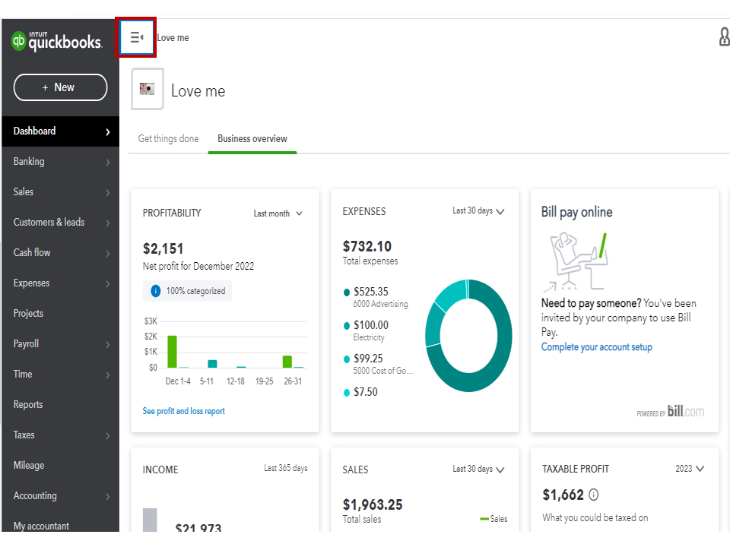Click Complete your account setup link
This screenshot has height=547, width=730.
[x=597, y=347]
